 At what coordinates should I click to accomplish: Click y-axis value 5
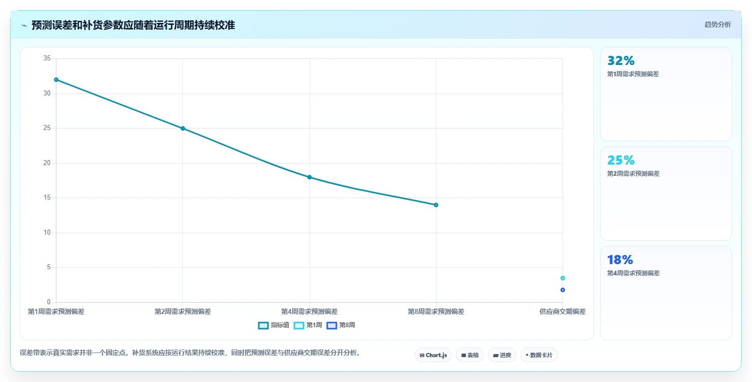(49, 267)
